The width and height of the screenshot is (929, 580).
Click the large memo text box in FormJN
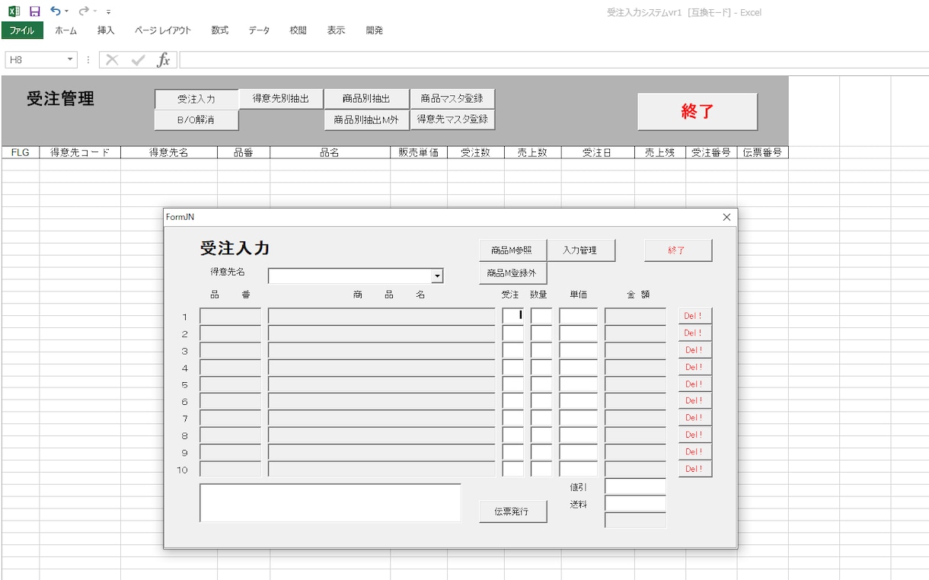pyautogui.click(x=330, y=503)
